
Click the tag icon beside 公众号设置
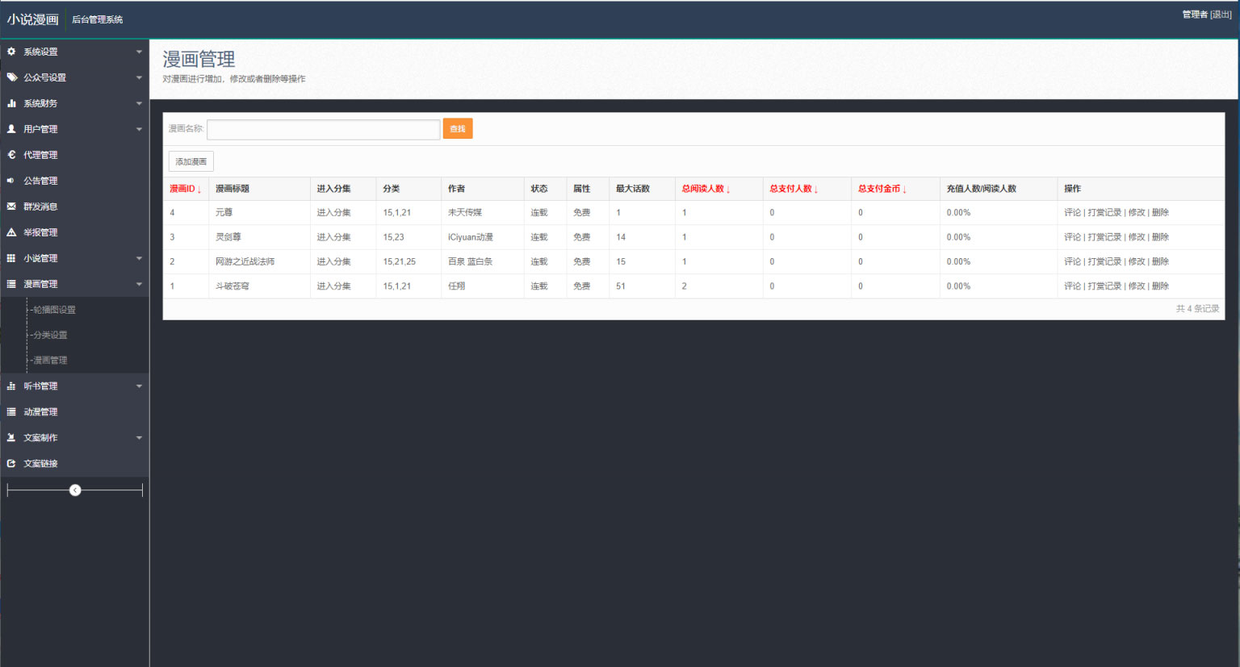pyautogui.click(x=11, y=77)
